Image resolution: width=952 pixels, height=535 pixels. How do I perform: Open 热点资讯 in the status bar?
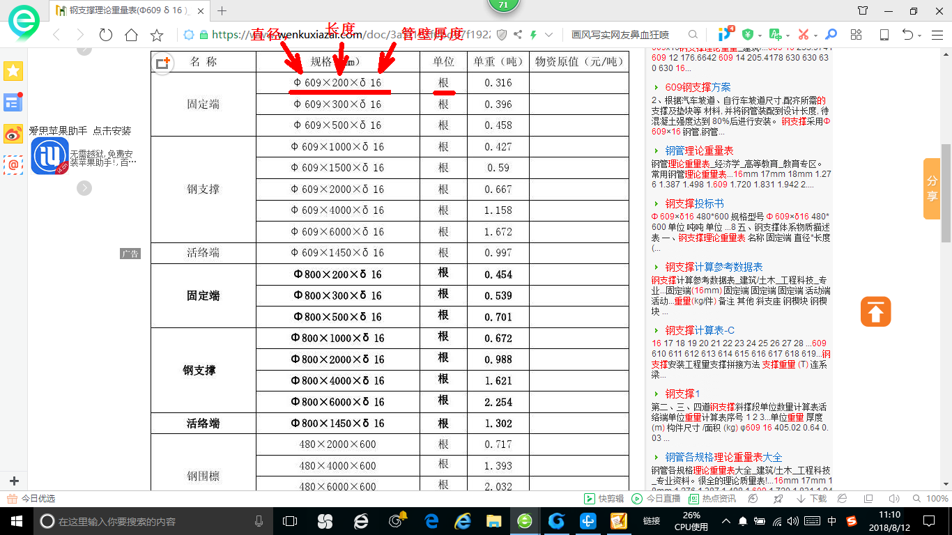(712, 499)
